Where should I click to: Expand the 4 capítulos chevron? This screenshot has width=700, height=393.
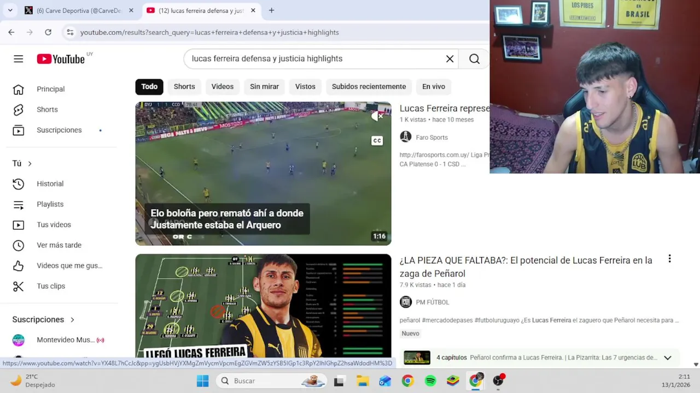pyautogui.click(x=667, y=358)
